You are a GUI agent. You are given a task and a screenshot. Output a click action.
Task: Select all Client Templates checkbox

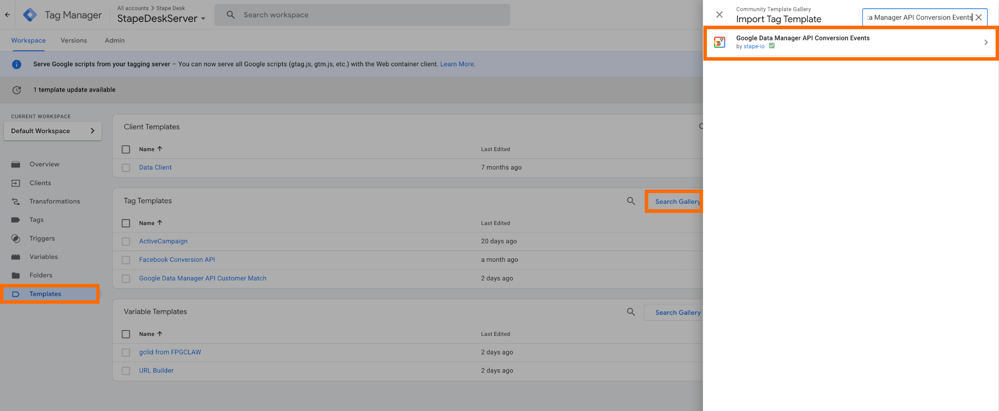click(126, 149)
